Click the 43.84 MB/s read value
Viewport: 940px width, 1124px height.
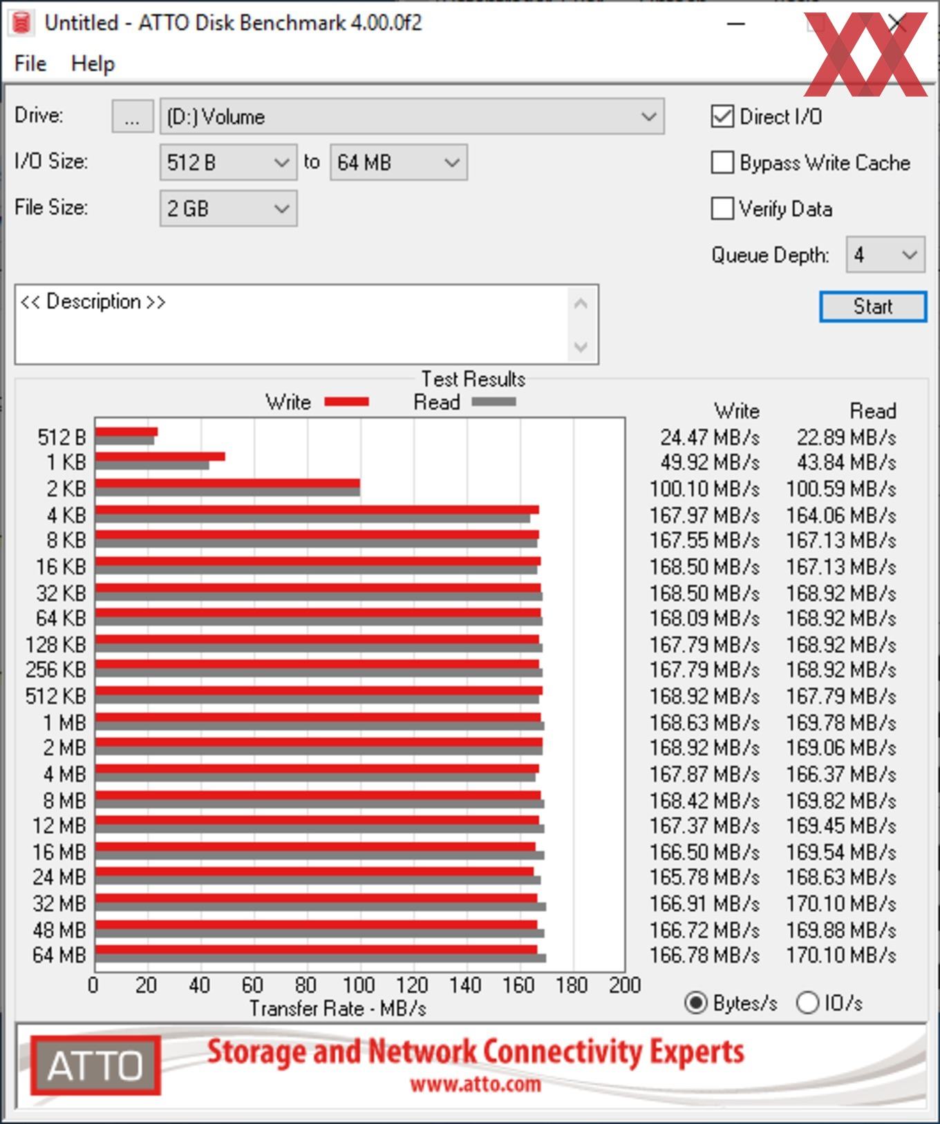click(x=846, y=462)
